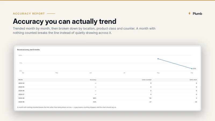Click chart title Record accuracy, last 6 months

(28, 50)
